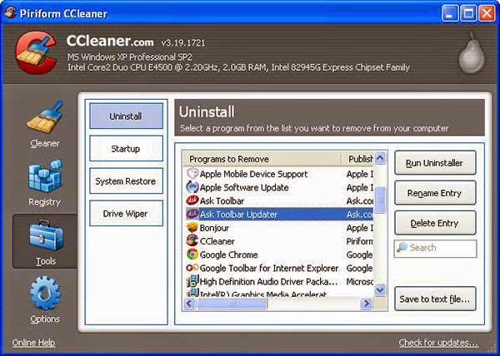This screenshot has width=500, height=356.
Task: Click the Google Toolbar for Internet Explorer icon
Action: click(192, 268)
